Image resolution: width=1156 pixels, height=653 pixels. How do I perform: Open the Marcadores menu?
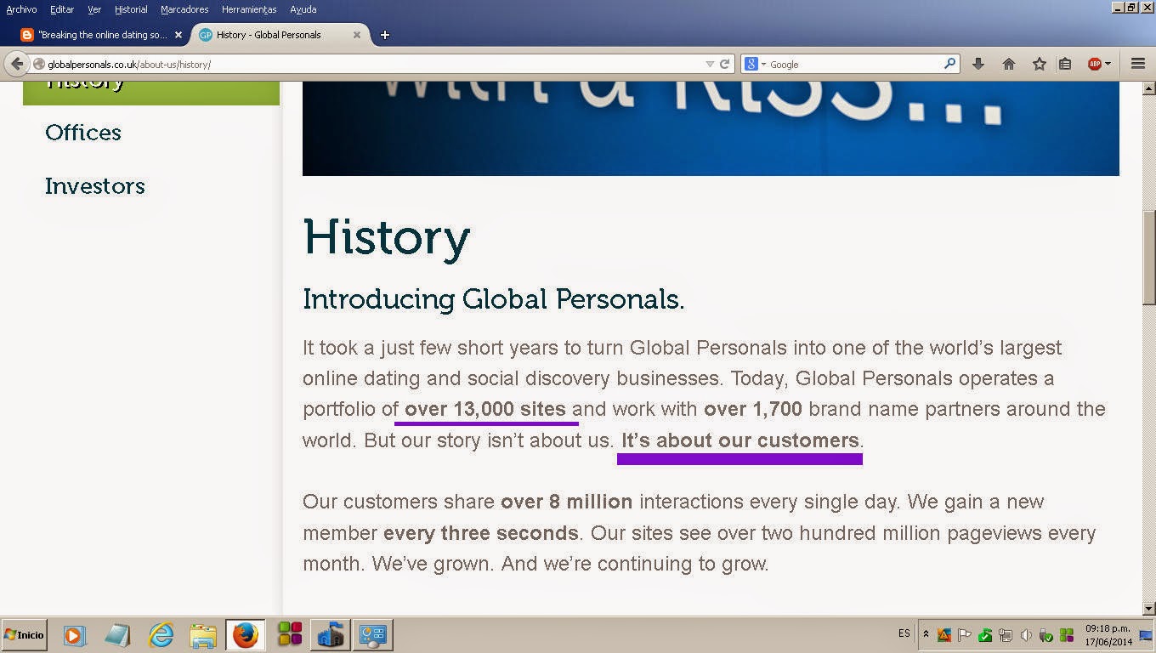coord(184,9)
